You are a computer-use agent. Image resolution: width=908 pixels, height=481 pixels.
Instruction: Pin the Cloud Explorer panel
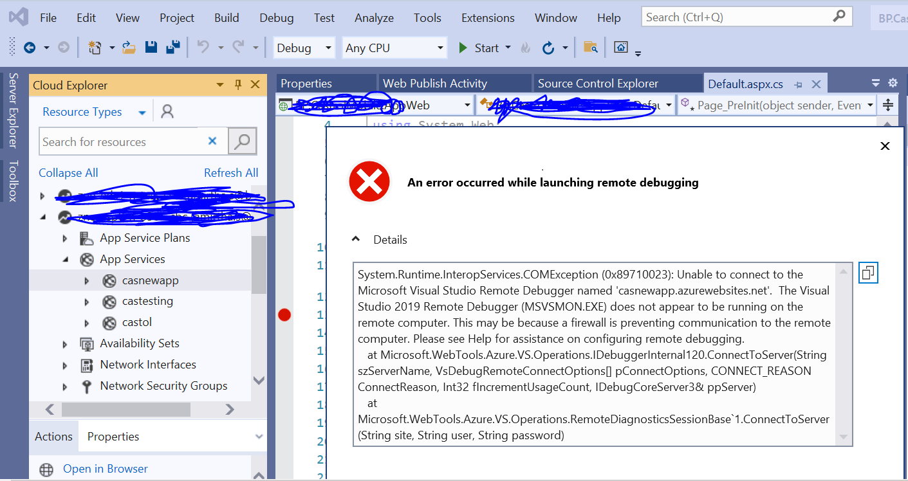pyautogui.click(x=237, y=85)
